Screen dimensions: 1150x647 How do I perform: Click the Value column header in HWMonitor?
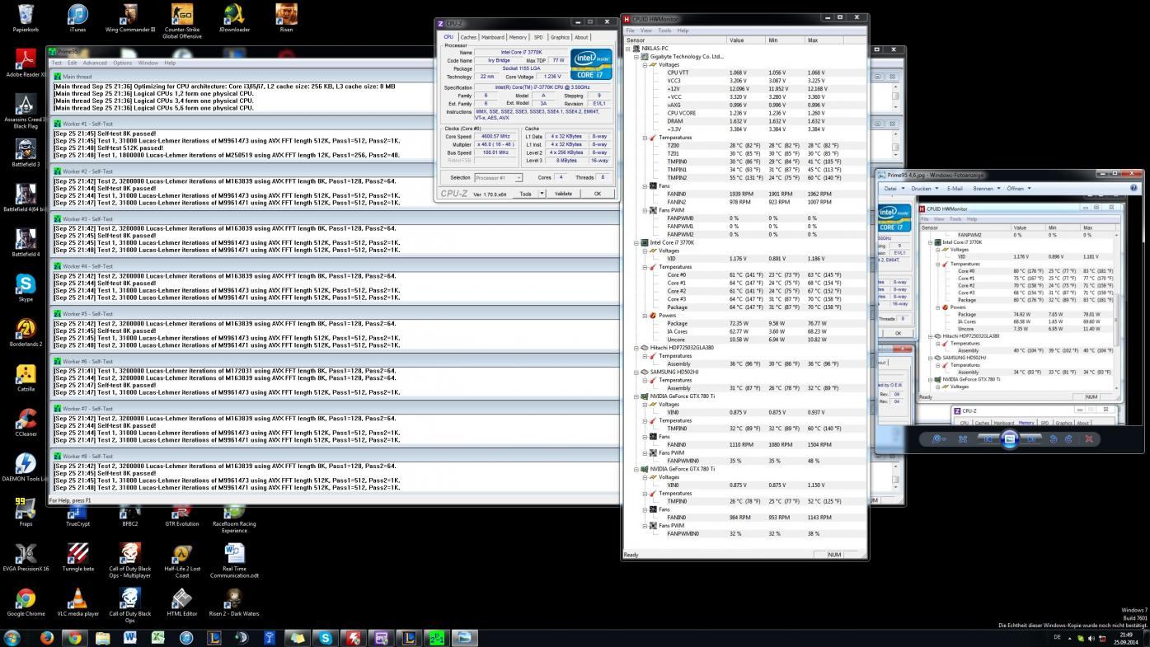tap(745, 40)
